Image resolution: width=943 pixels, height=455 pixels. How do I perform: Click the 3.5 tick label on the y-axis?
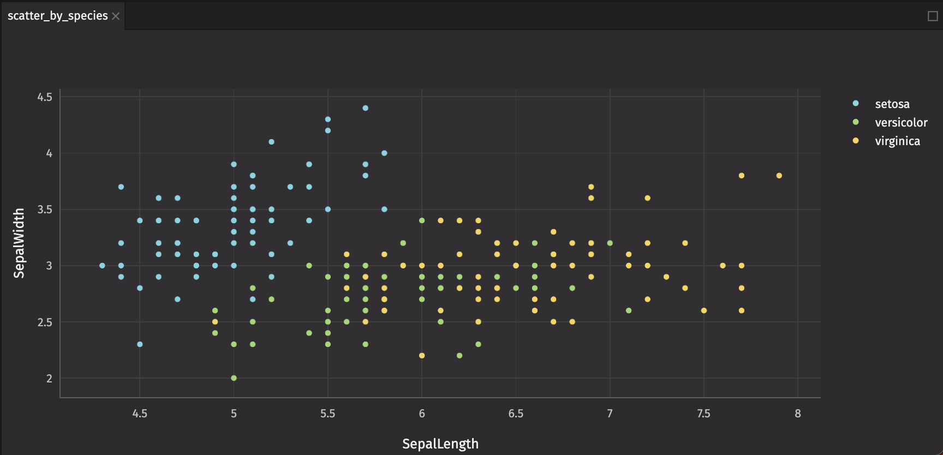pos(45,209)
